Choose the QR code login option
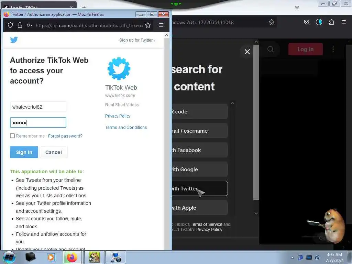This screenshot has height=264, width=352. tap(200, 112)
